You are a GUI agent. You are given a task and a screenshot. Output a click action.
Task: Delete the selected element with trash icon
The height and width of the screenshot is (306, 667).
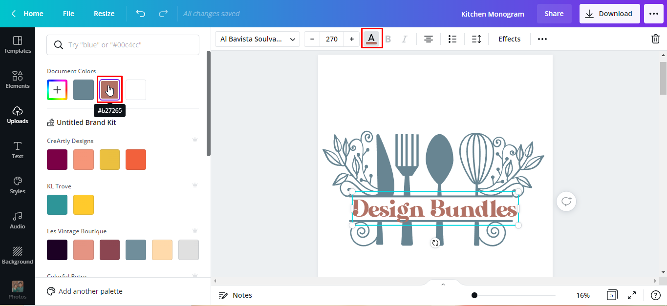tap(656, 39)
